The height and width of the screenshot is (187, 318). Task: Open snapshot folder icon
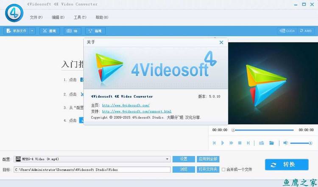click(x=271, y=143)
